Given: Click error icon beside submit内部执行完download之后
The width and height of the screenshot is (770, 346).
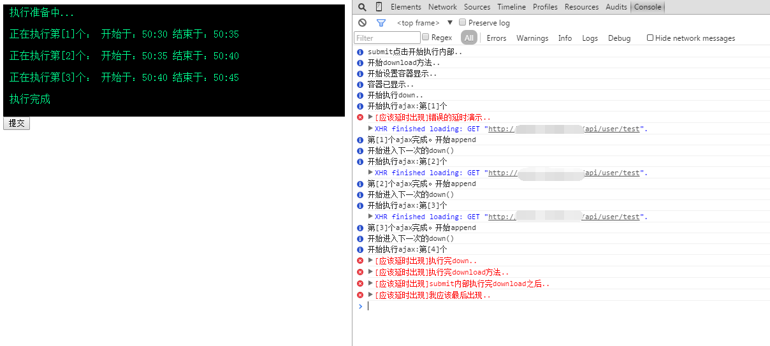Looking at the screenshot, I should 360,284.
